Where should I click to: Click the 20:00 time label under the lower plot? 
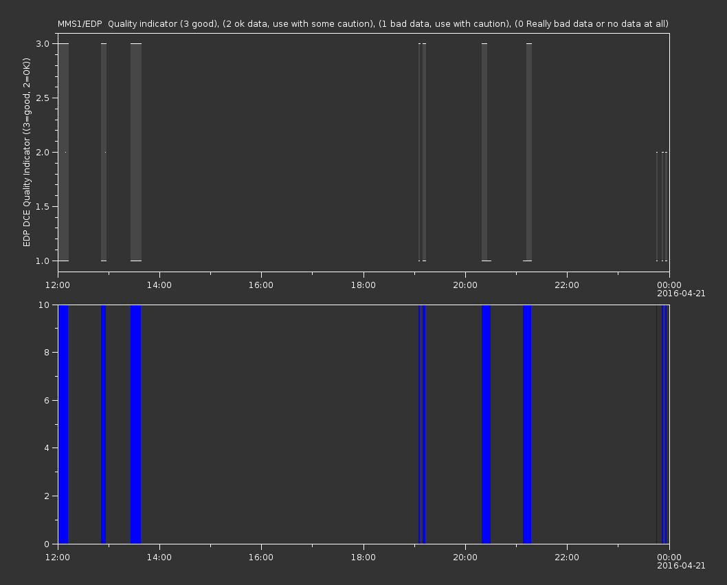465,558
